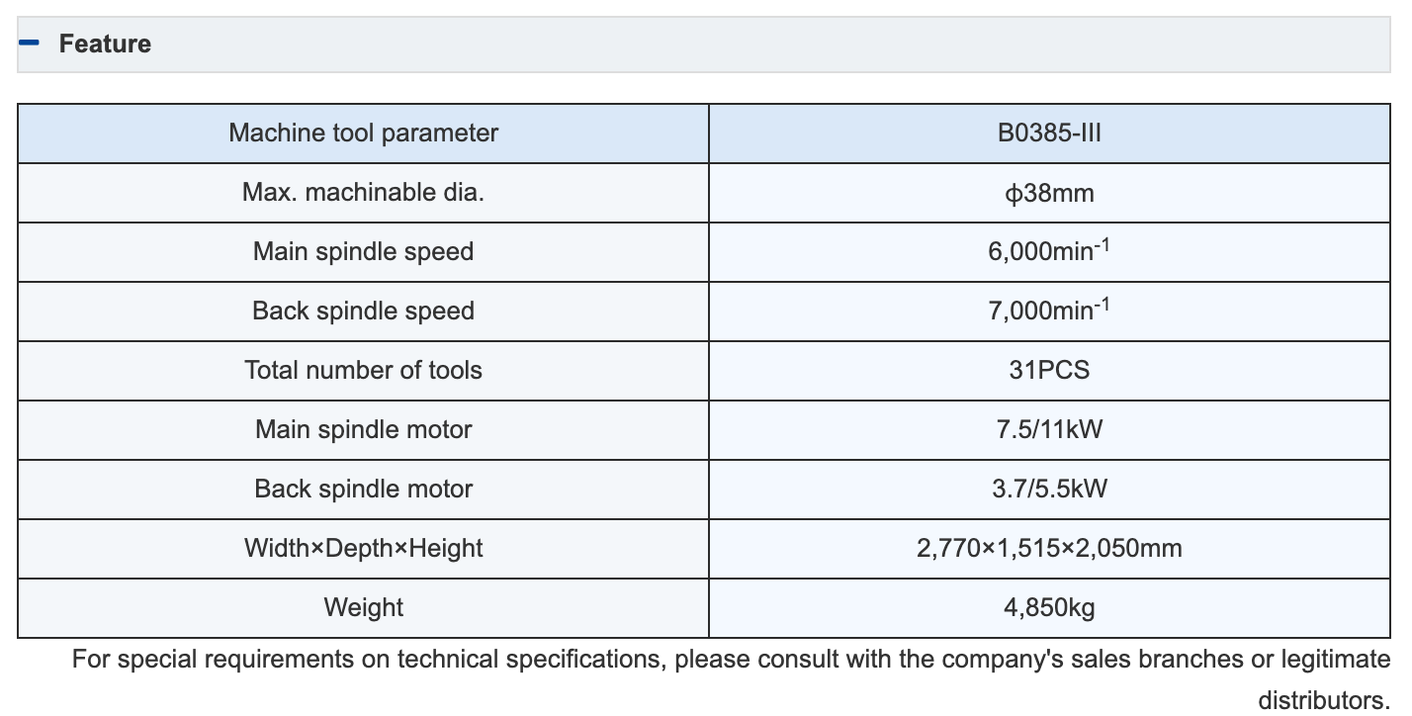1412x716 pixels.
Task: Collapse the Feature section minus icon
Action: pos(30,43)
